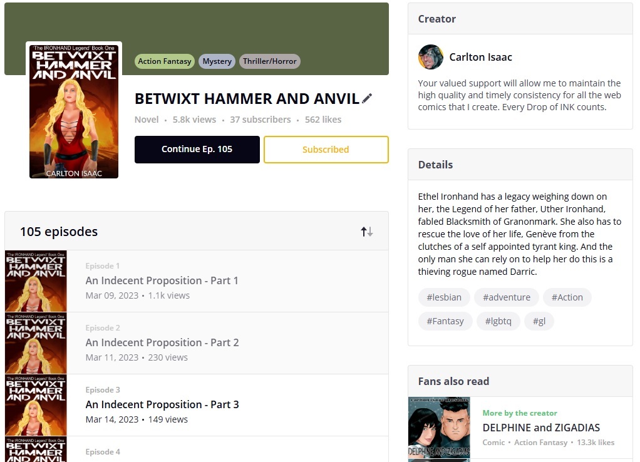The image size is (640, 462).
Task: Continue reading Episode 105
Action: click(197, 150)
